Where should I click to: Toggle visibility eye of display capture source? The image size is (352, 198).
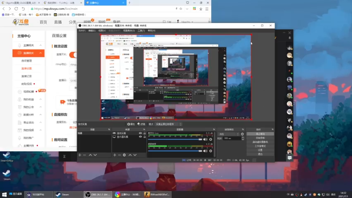[x=140, y=137]
